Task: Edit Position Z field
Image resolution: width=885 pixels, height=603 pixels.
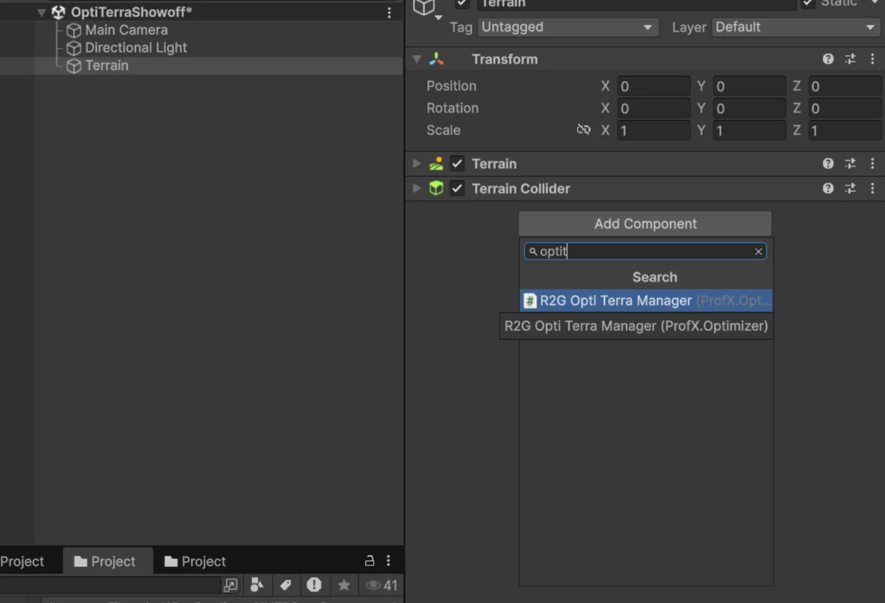Action: 845,86
